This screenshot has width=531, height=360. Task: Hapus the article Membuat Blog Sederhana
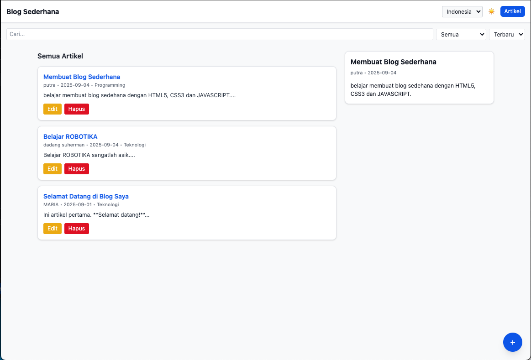coord(76,109)
